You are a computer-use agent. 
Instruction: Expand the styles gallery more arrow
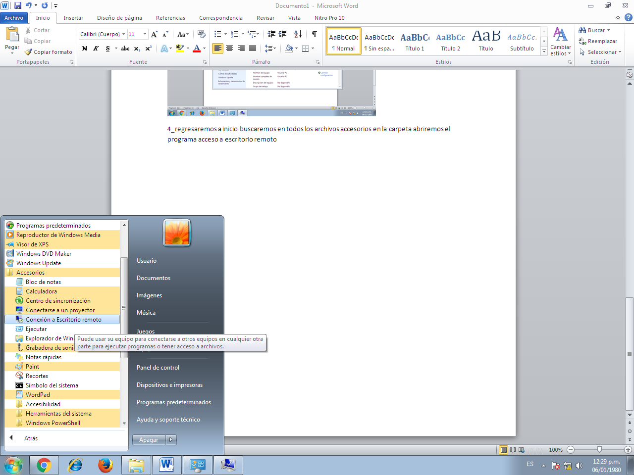coord(544,51)
